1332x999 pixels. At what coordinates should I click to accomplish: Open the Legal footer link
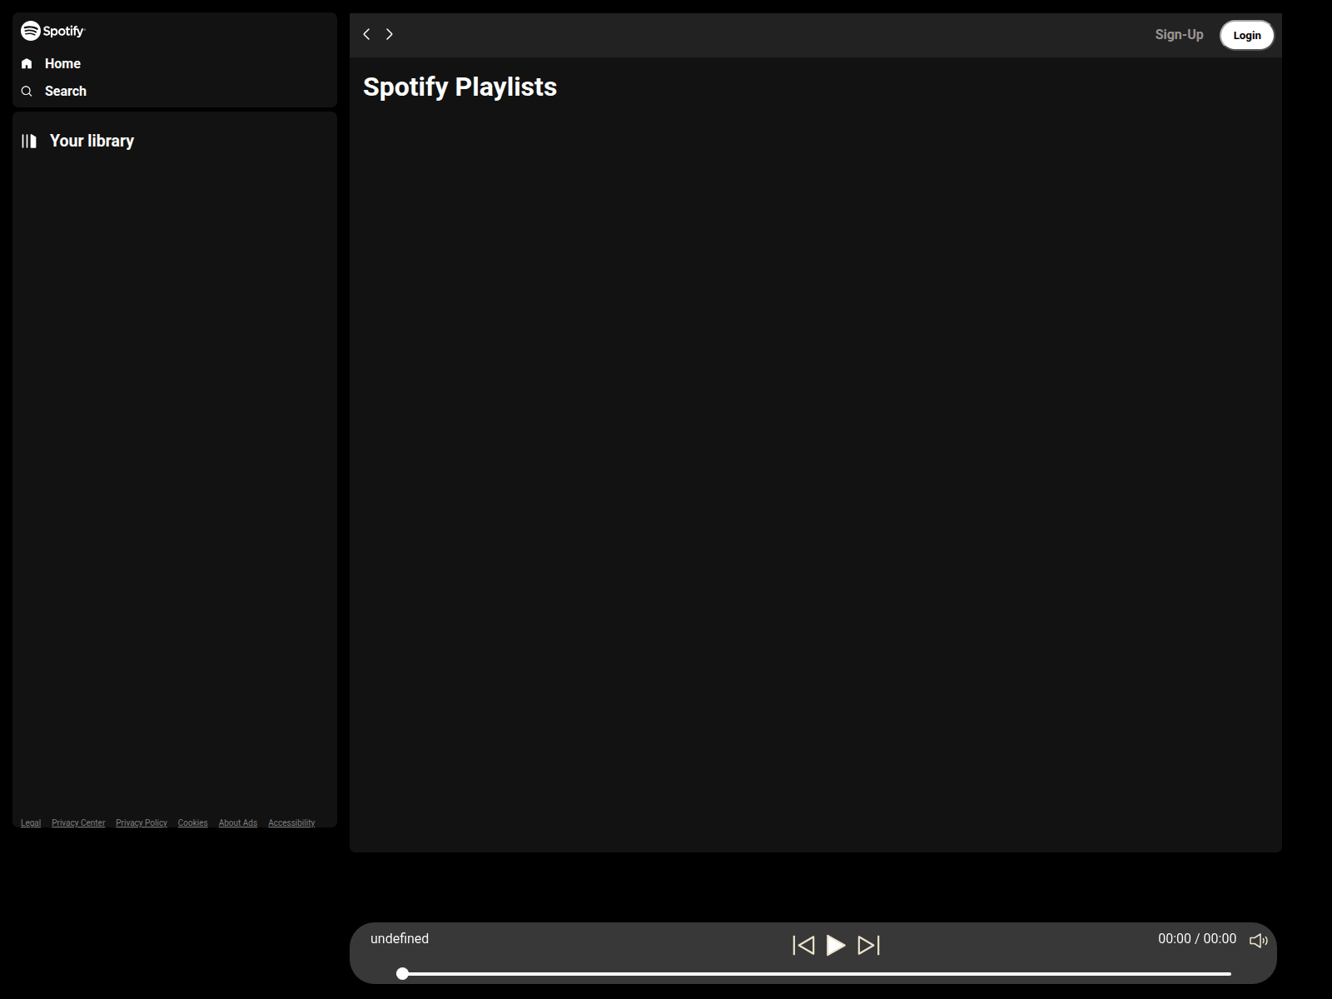tap(31, 823)
